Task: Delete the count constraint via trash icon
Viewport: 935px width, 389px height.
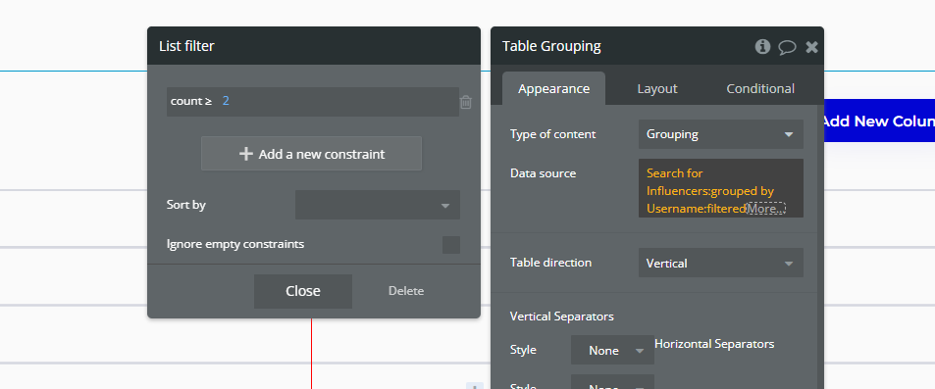Action: click(x=466, y=102)
